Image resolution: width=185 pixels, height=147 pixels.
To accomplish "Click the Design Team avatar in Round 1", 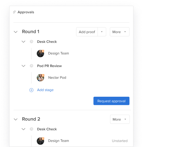I will (40, 54).
